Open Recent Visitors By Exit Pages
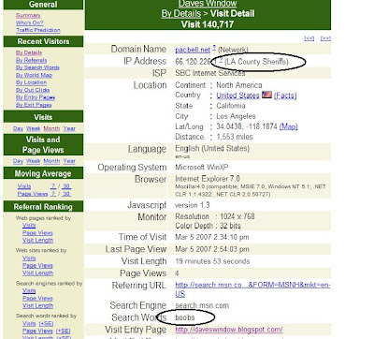This screenshot has height=339, width=374. [34, 105]
